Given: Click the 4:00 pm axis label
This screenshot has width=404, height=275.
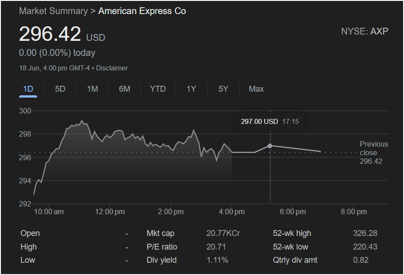Looking at the screenshot, I should pos(232,212).
